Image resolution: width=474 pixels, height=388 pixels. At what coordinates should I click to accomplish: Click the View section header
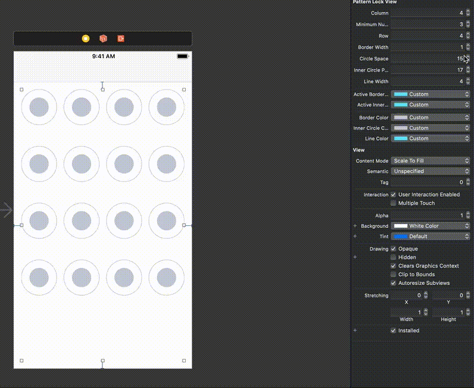click(359, 150)
